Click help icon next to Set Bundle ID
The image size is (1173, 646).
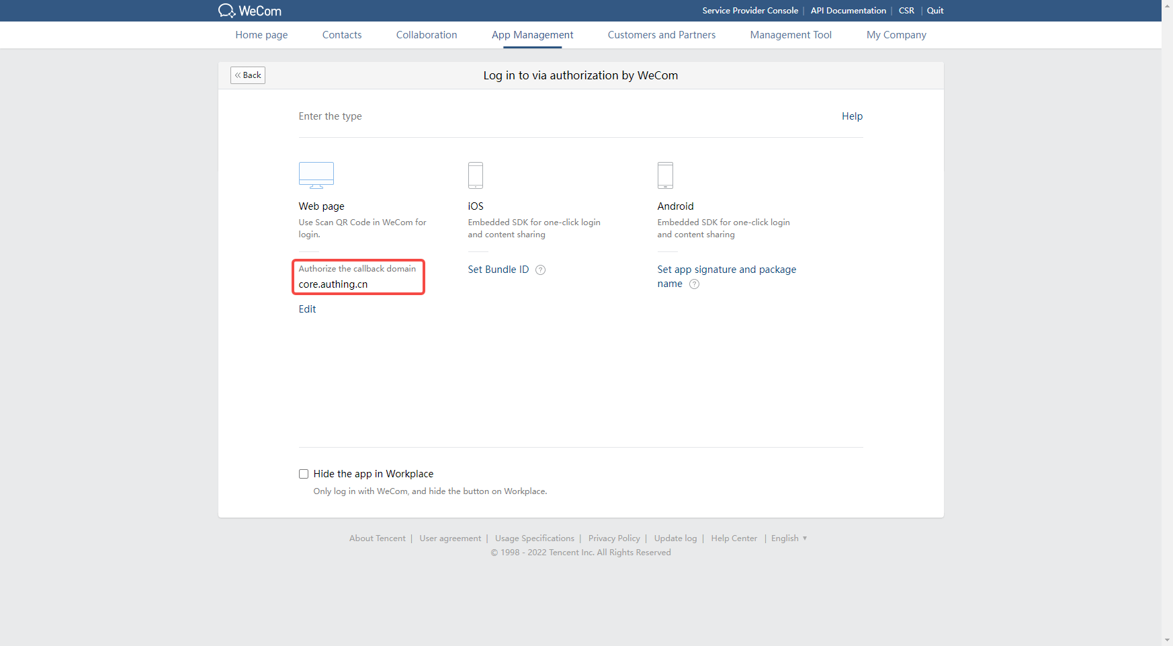[x=540, y=270]
